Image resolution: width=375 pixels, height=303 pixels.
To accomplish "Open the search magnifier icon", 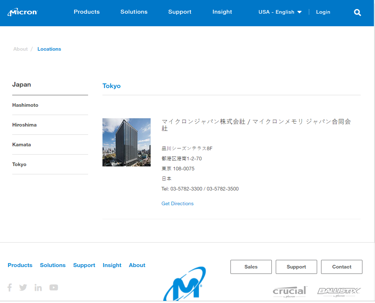I will 357,13.
